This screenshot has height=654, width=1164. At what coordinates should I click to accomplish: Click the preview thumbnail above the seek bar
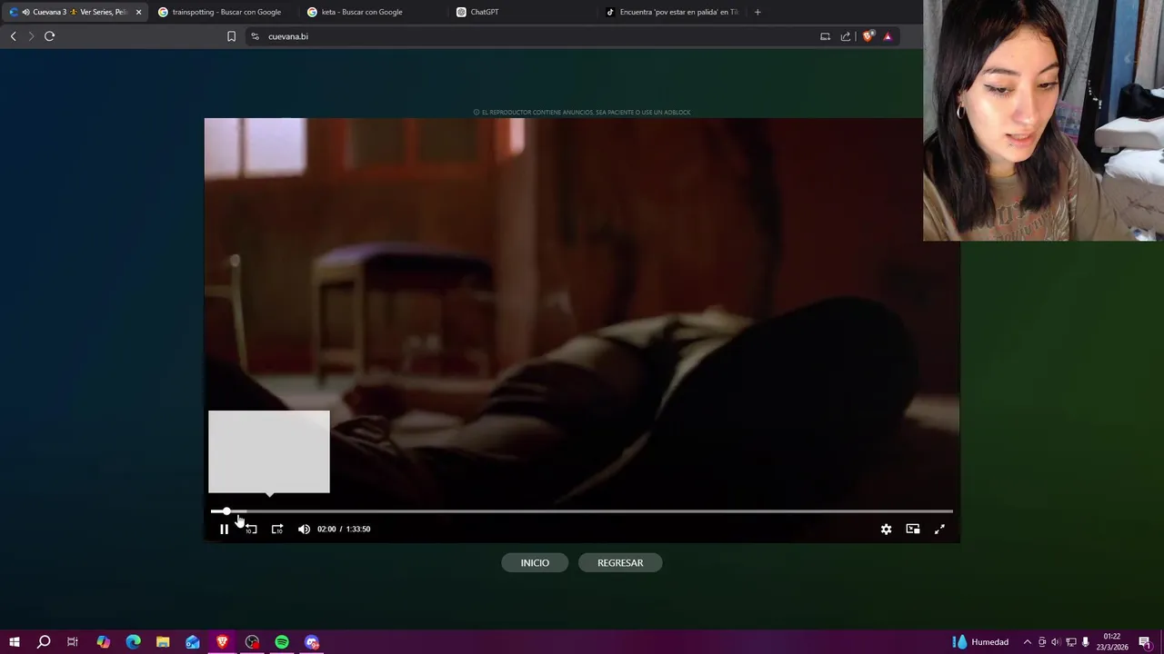[x=269, y=451]
